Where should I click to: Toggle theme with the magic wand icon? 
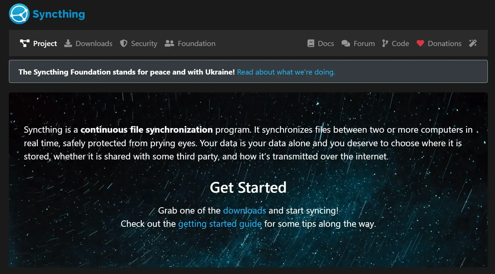[x=473, y=43]
